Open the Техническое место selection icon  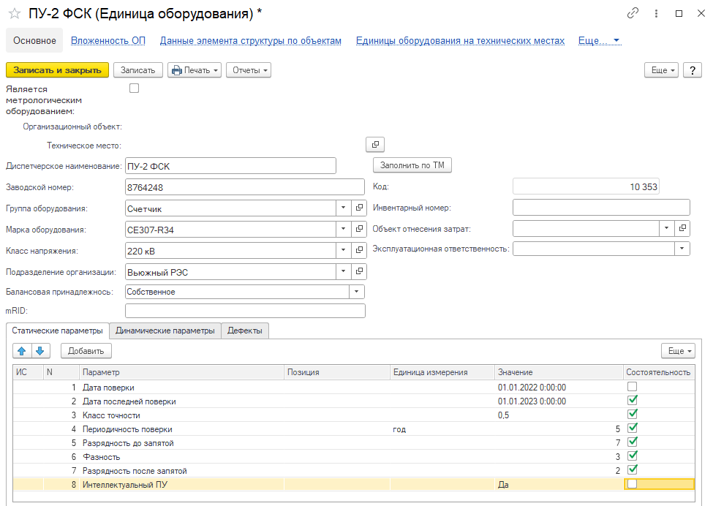(375, 145)
